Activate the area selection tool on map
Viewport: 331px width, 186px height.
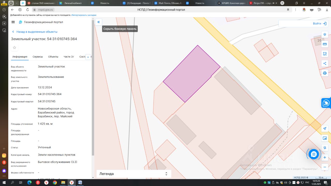[325, 54]
